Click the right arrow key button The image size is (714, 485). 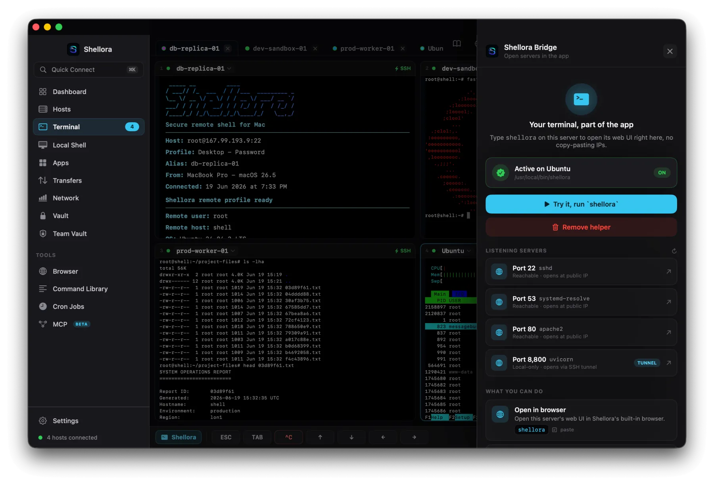414,437
